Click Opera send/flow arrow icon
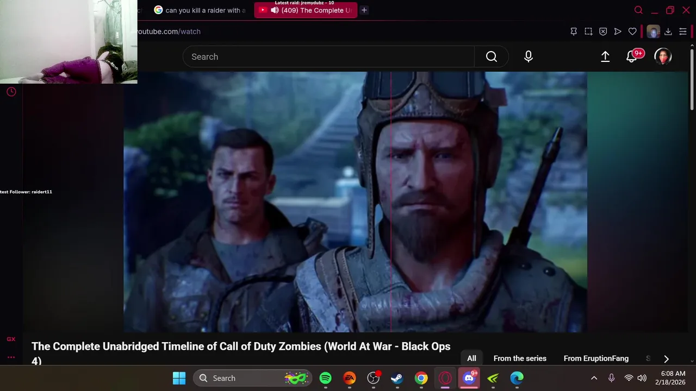This screenshot has width=696, height=391. coord(618,31)
